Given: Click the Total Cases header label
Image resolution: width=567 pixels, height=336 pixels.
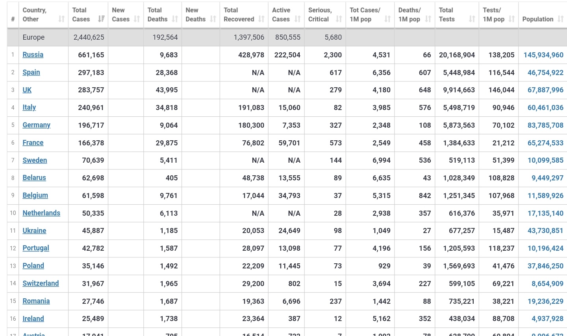Looking at the screenshot, I should [x=81, y=15].
